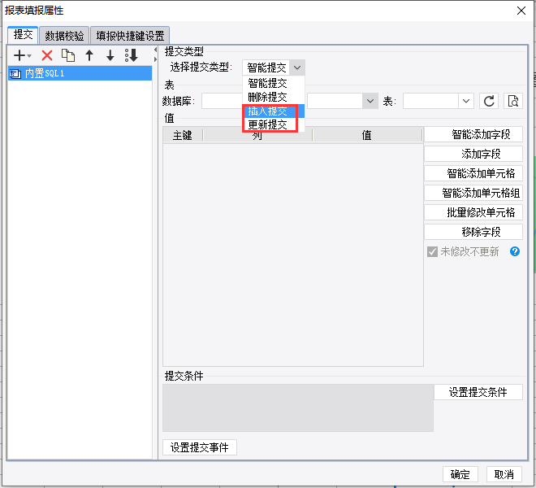Image resolution: width=536 pixels, height=488 pixels.
Task: Toggle the 未修改不更新 checkbox
Action: [432, 251]
